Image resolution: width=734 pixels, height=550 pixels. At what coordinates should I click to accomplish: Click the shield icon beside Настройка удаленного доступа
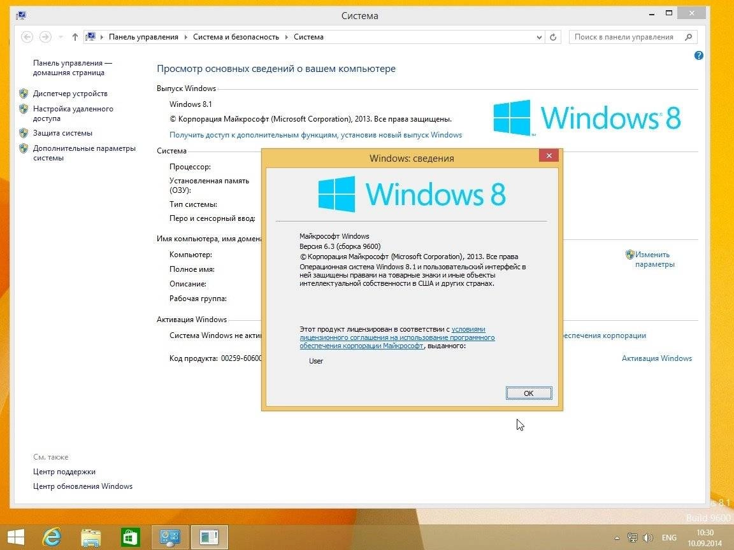(x=24, y=109)
